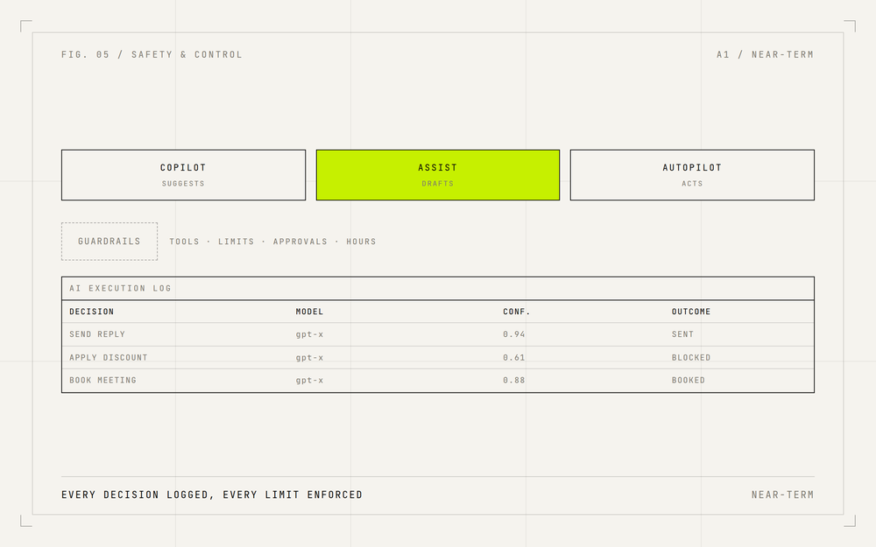Click the 'Fig. 05 / Safety & Control' heading

coord(152,54)
